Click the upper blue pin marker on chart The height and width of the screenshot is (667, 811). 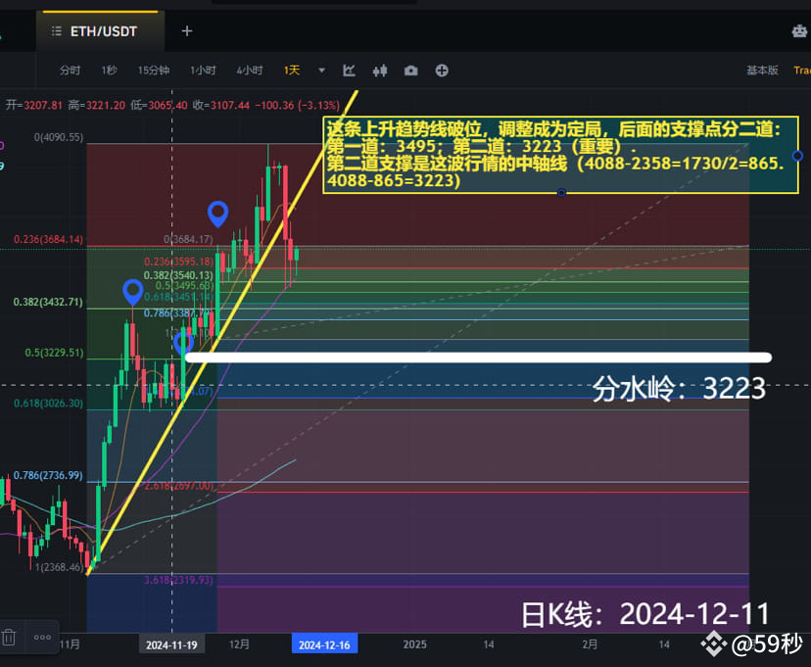[217, 214]
